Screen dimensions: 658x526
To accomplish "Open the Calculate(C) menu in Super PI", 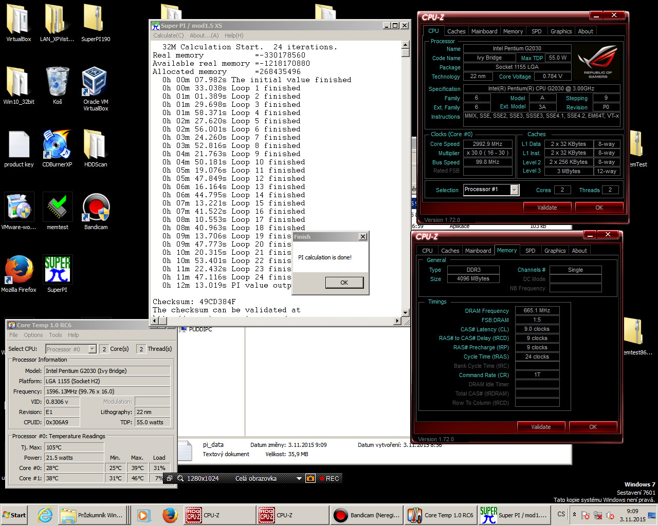I will pyautogui.click(x=168, y=35).
